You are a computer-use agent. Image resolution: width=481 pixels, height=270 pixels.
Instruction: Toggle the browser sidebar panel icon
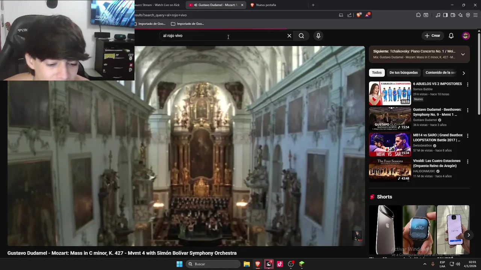pos(445,15)
